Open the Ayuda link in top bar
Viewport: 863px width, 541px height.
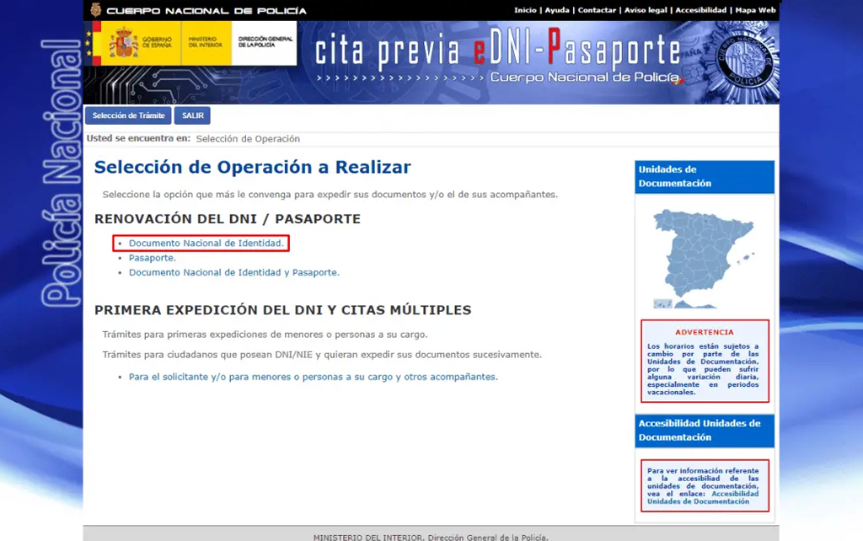[x=557, y=10]
